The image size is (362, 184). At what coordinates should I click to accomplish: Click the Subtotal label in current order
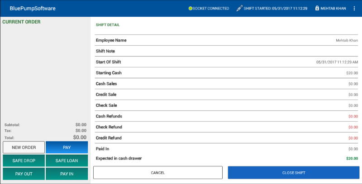[x=12, y=125]
